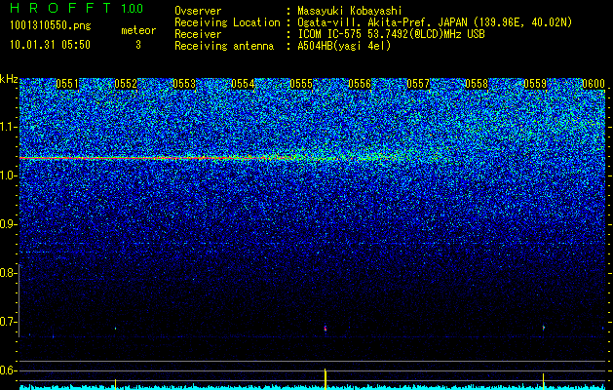
Task: Click the 0558 time marker
Action: click(477, 84)
